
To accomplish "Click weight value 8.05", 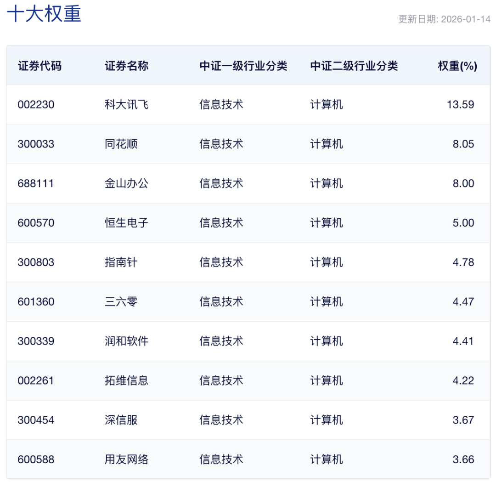I will coord(463,144).
